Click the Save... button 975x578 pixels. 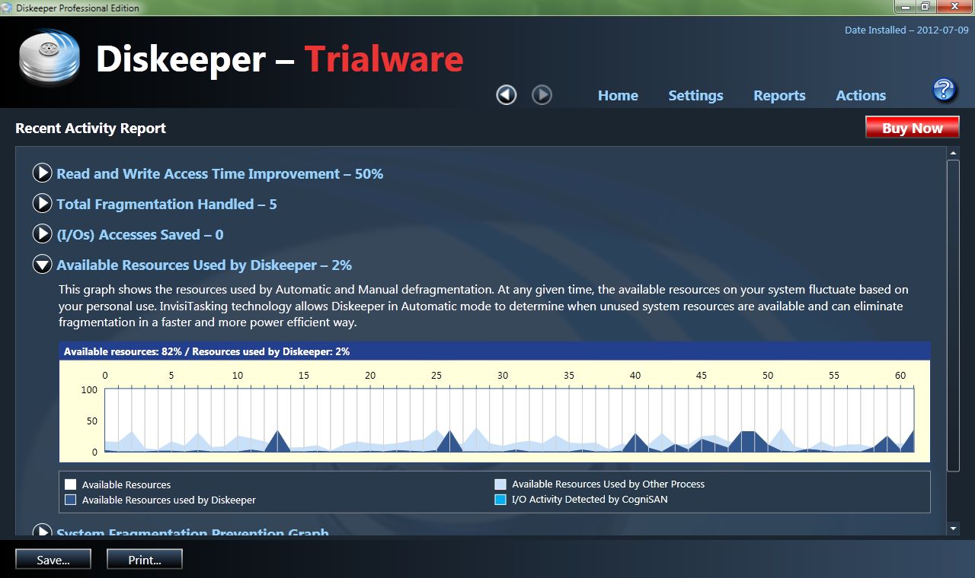[53, 560]
